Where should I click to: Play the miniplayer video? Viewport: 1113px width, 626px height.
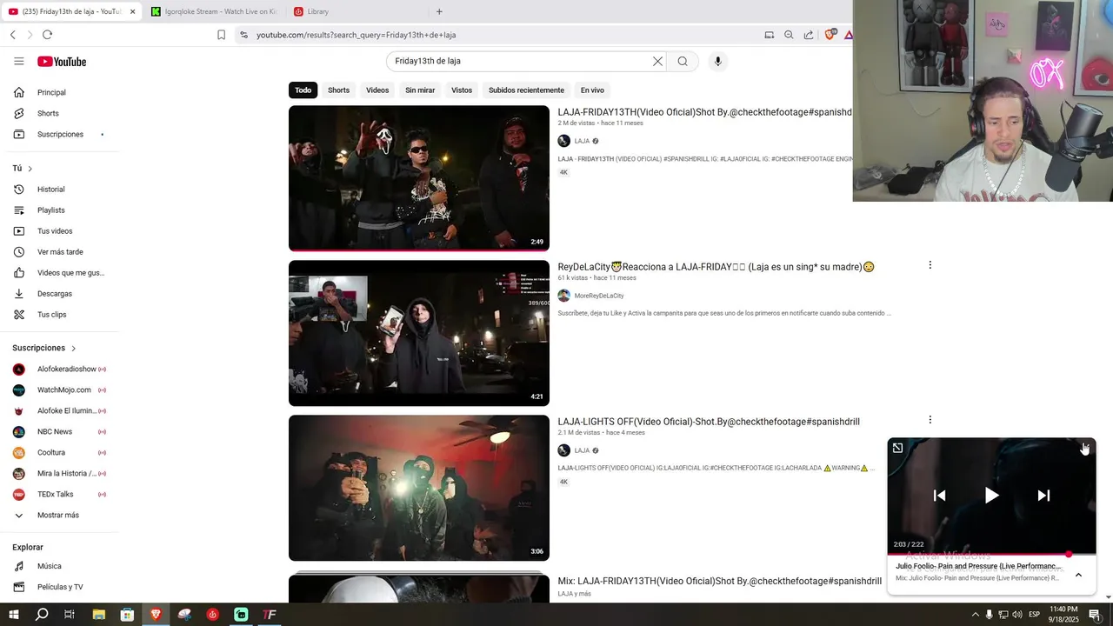991,496
